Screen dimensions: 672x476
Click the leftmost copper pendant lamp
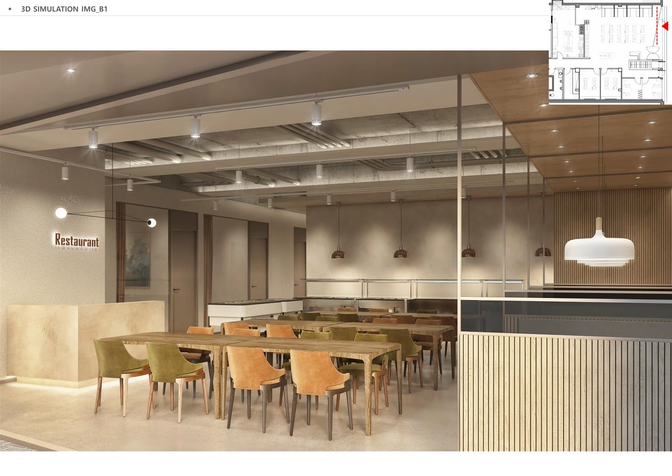click(338, 253)
